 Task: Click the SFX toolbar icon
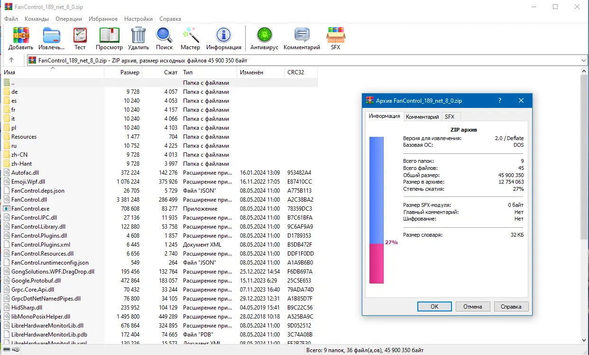coord(335,35)
